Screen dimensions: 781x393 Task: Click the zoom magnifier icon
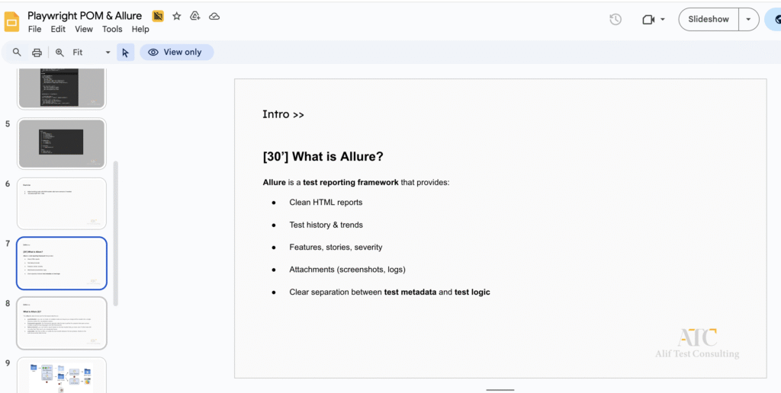(59, 53)
